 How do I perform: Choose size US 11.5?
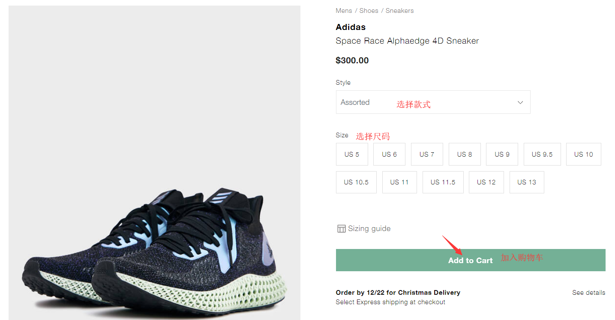[443, 182]
